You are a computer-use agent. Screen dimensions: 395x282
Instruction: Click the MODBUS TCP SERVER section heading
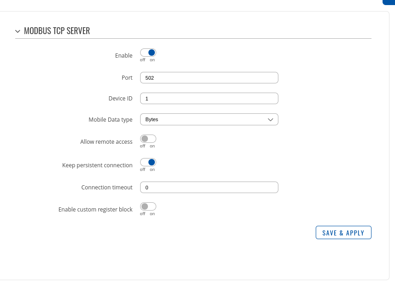57,31
